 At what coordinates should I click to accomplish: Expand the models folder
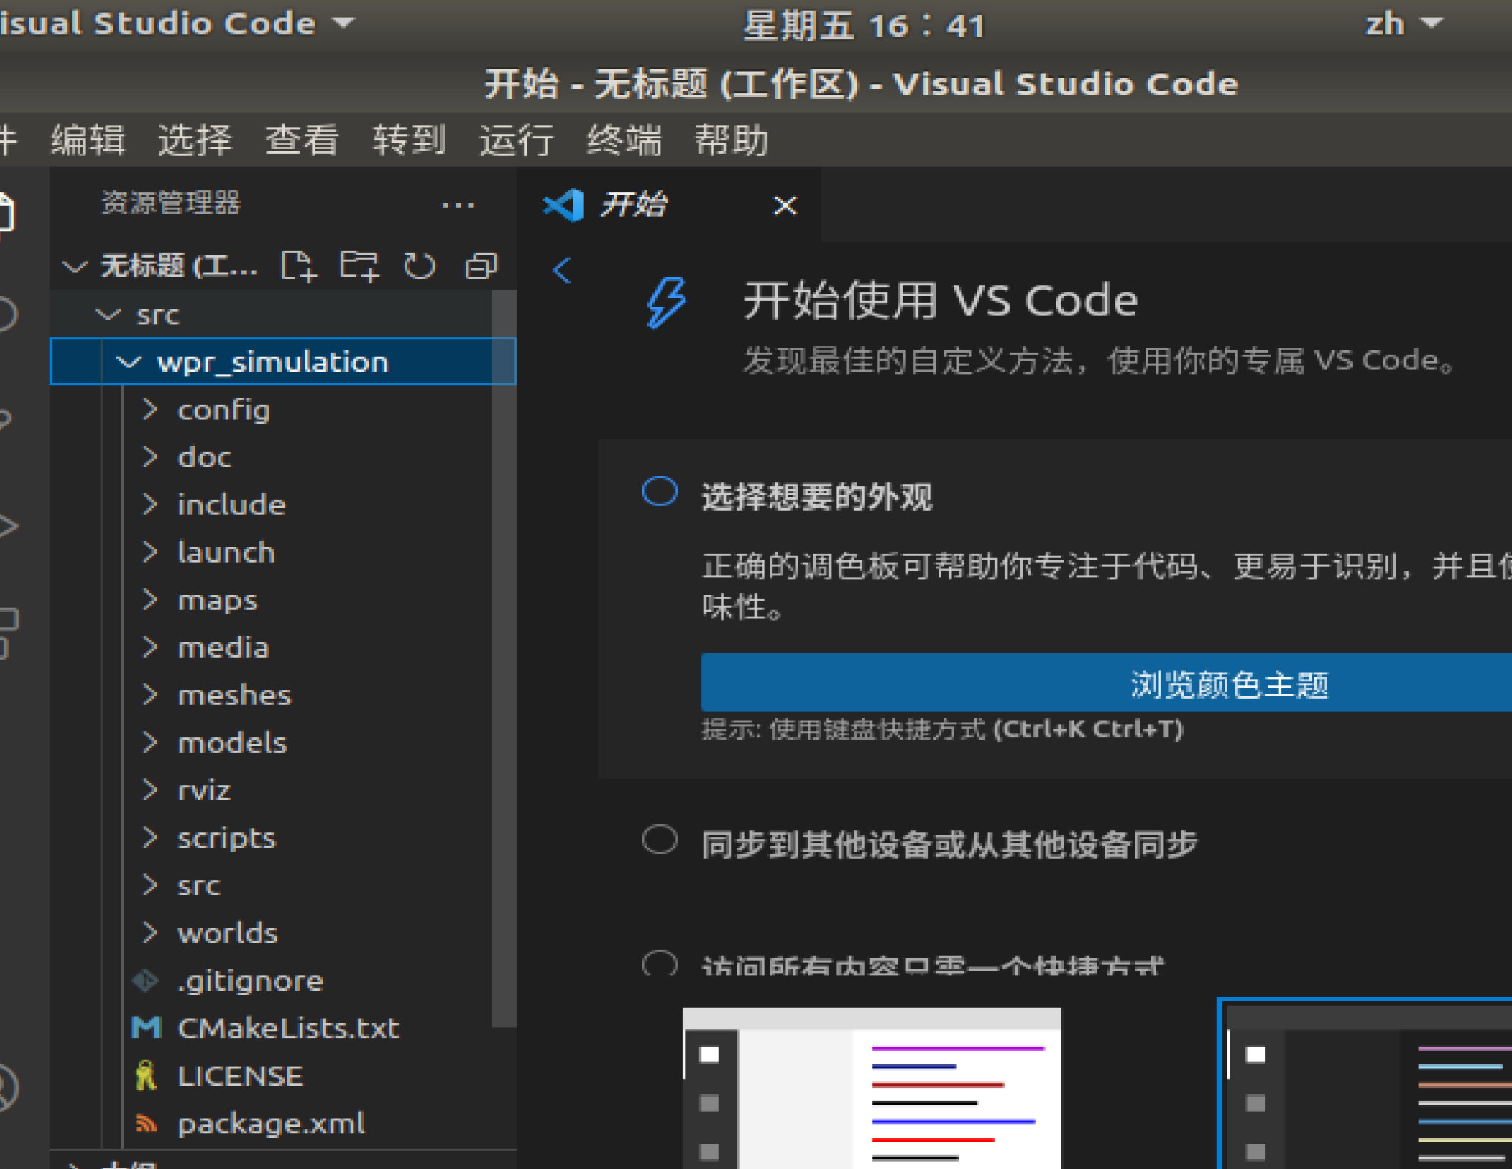(x=150, y=743)
